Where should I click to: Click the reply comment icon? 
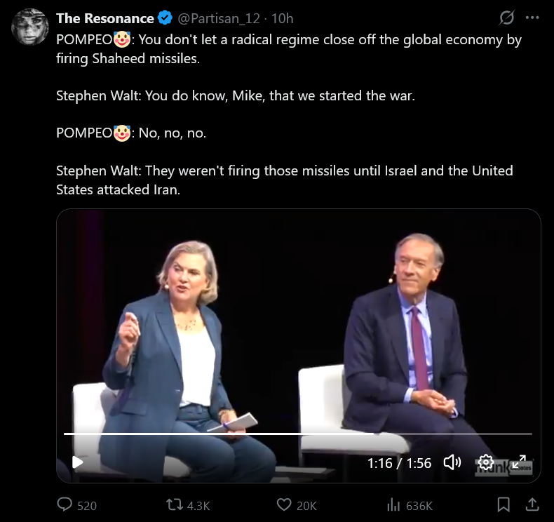point(65,504)
